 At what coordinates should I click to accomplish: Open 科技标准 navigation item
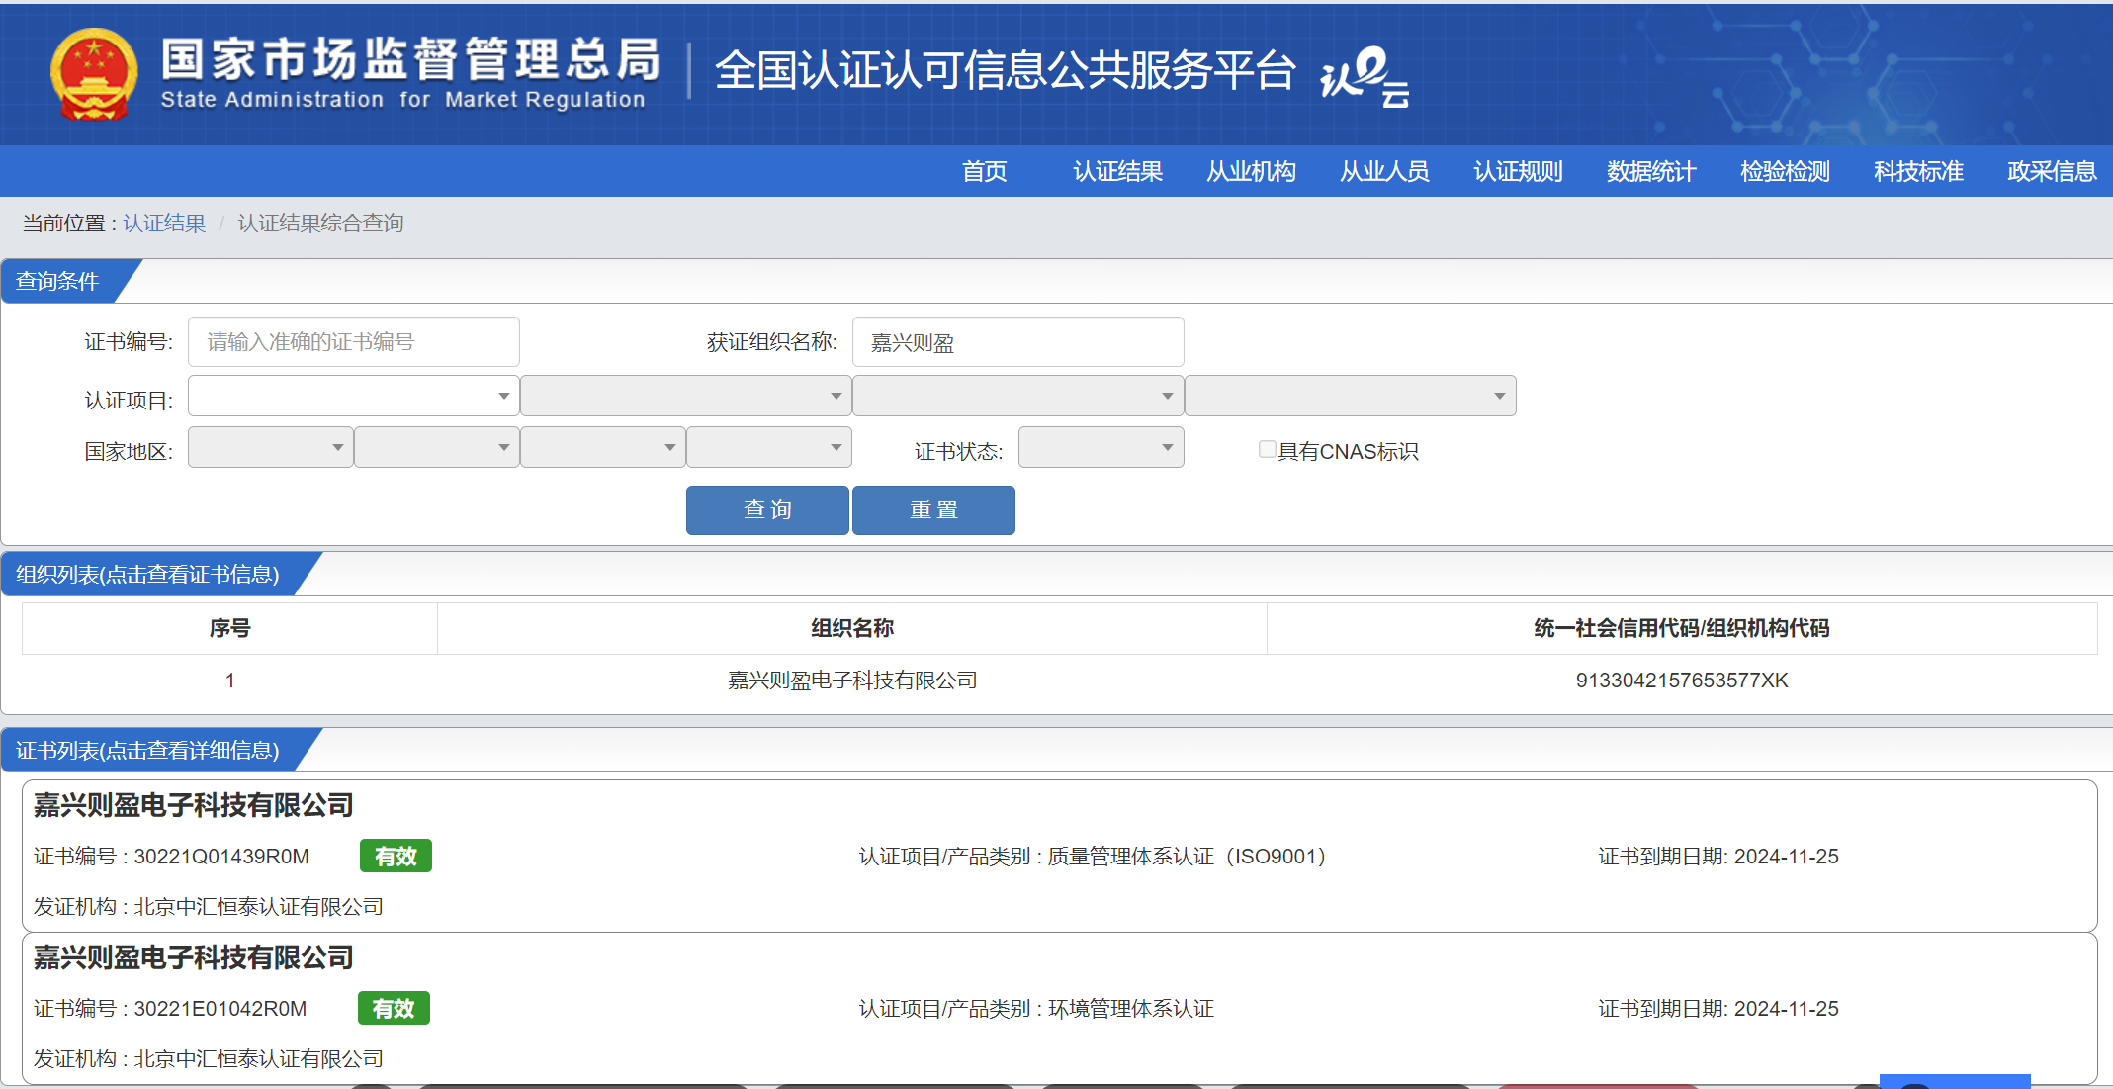pyautogui.click(x=1918, y=171)
